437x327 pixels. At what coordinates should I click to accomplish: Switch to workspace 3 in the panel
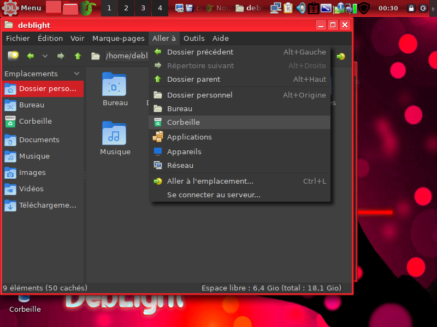(143, 8)
